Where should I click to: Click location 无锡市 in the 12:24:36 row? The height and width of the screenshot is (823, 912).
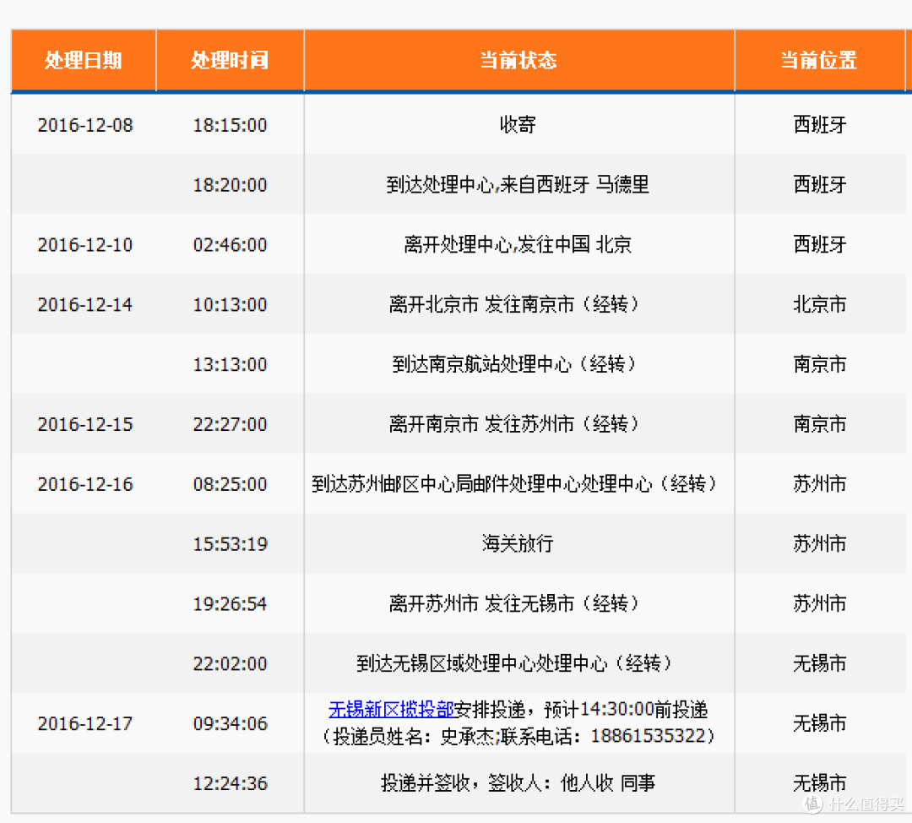[819, 783]
